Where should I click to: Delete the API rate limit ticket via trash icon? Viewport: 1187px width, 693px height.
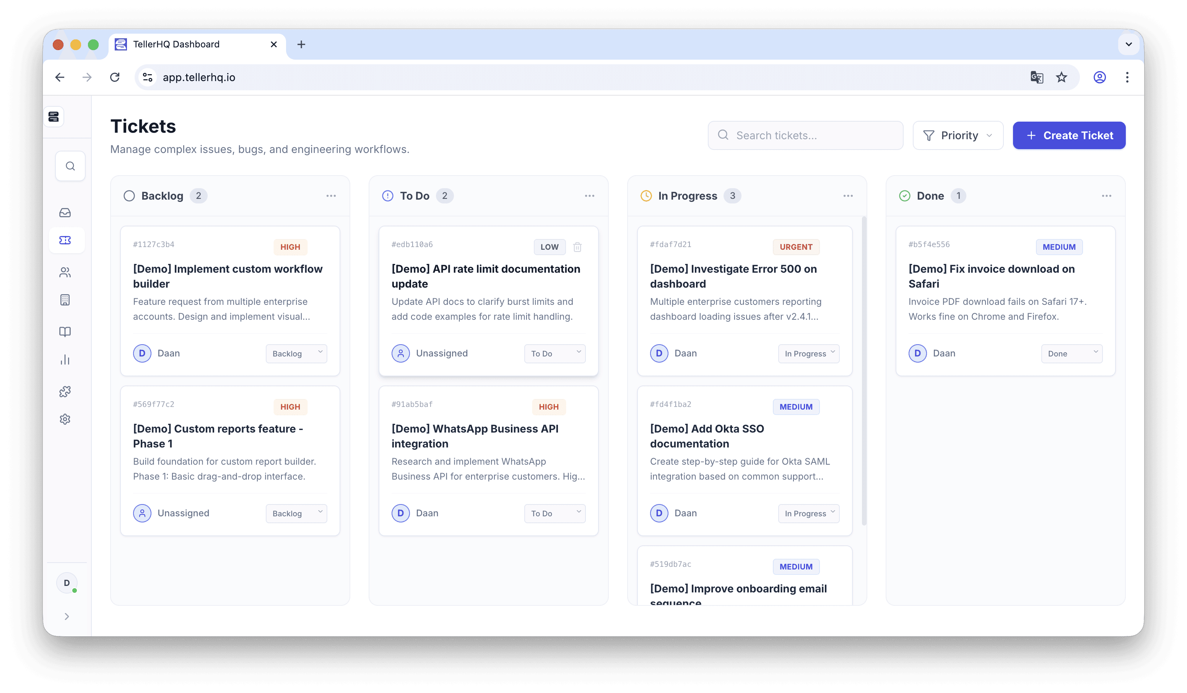[577, 247]
